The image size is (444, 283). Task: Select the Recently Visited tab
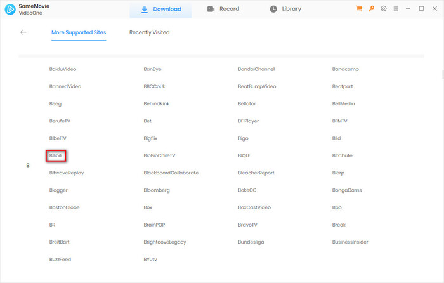(x=150, y=32)
